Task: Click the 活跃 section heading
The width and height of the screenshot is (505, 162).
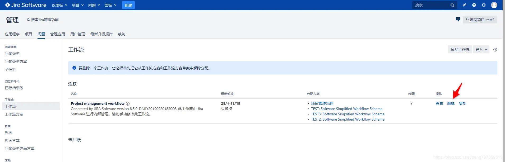Action: (x=72, y=84)
